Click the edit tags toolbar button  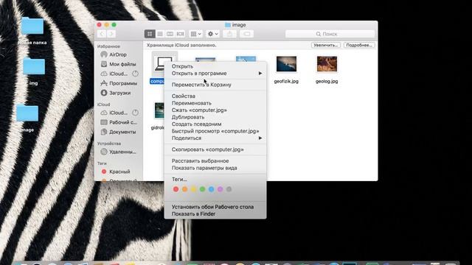(x=246, y=34)
